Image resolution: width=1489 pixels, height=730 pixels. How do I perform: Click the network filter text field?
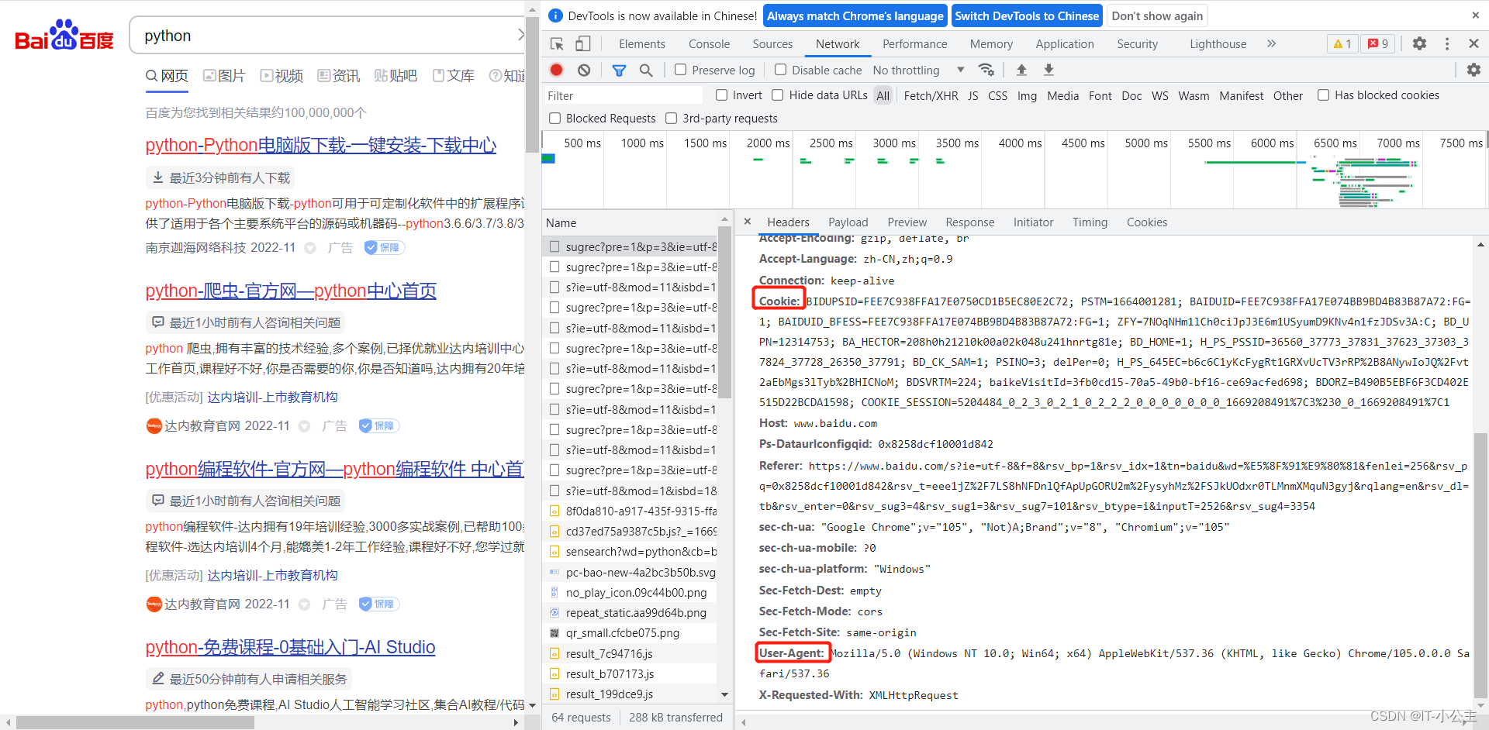pos(623,95)
